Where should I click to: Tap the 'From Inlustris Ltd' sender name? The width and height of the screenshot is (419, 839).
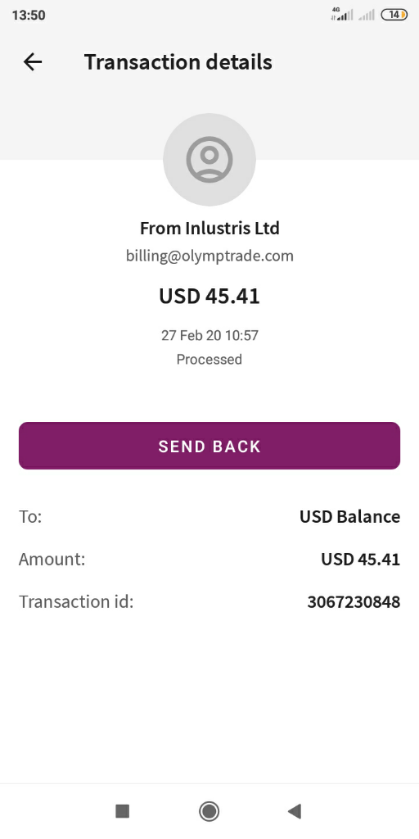[x=209, y=229]
